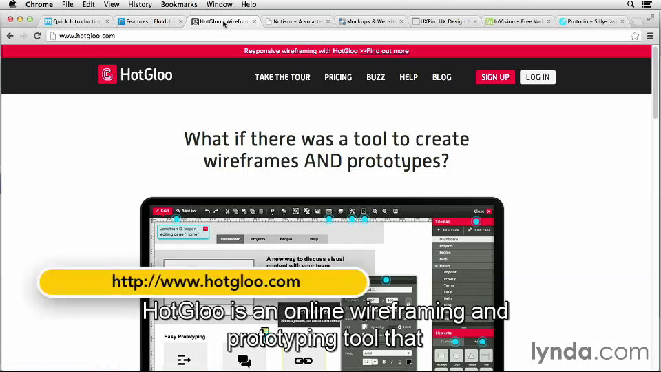661x372 pixels.
Task: Open the Window menu
Action: (x=219, y=4)
